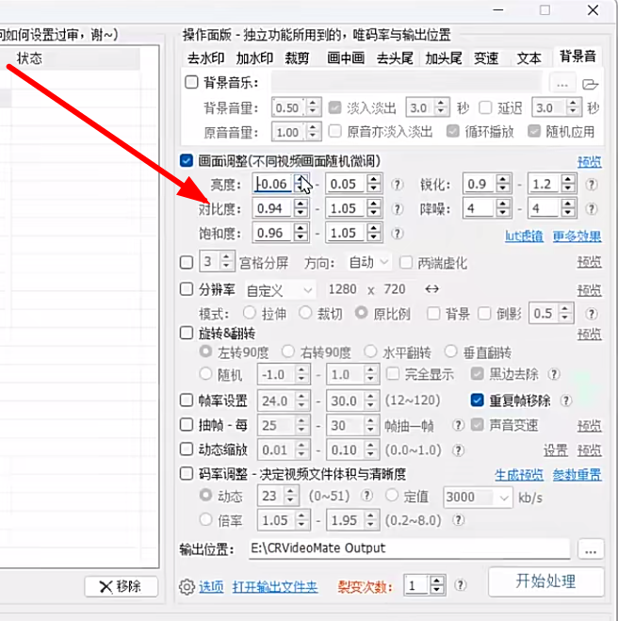Open the settings gear icon
Viewport: 618px width, 621px height.
point(187,587)
